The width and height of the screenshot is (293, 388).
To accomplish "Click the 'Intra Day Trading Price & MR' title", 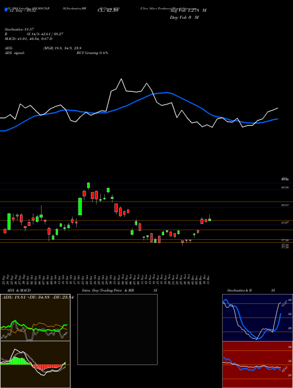I will tap(108, 290).
